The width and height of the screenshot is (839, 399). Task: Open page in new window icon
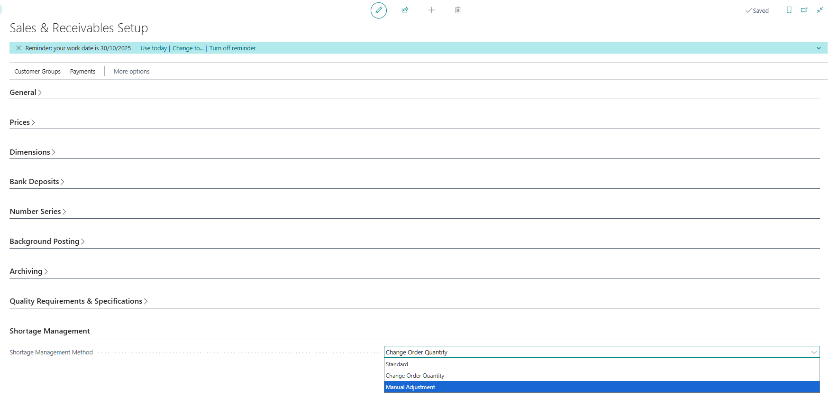804,10
